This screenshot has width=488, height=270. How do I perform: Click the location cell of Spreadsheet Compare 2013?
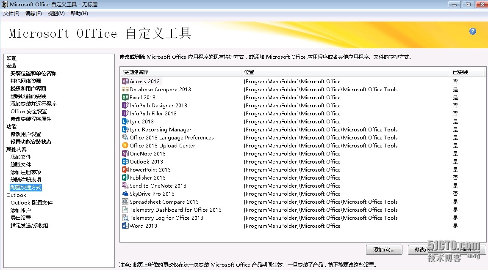coord(321,202)
